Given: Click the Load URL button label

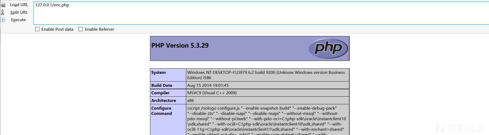Looking at the screenshot, I should 19,5.
